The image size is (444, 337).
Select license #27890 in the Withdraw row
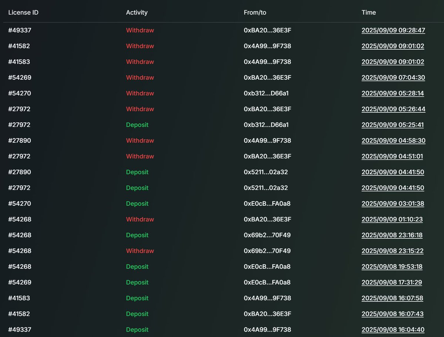point(20,141)
